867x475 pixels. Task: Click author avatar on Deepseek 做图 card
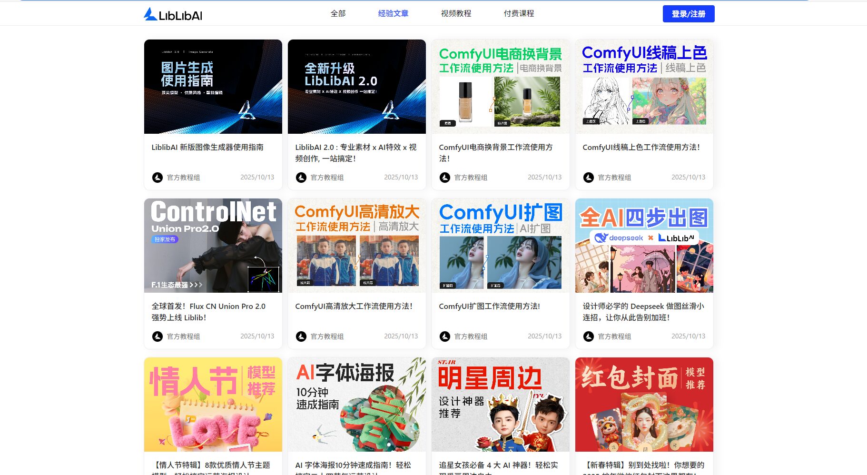589,336
